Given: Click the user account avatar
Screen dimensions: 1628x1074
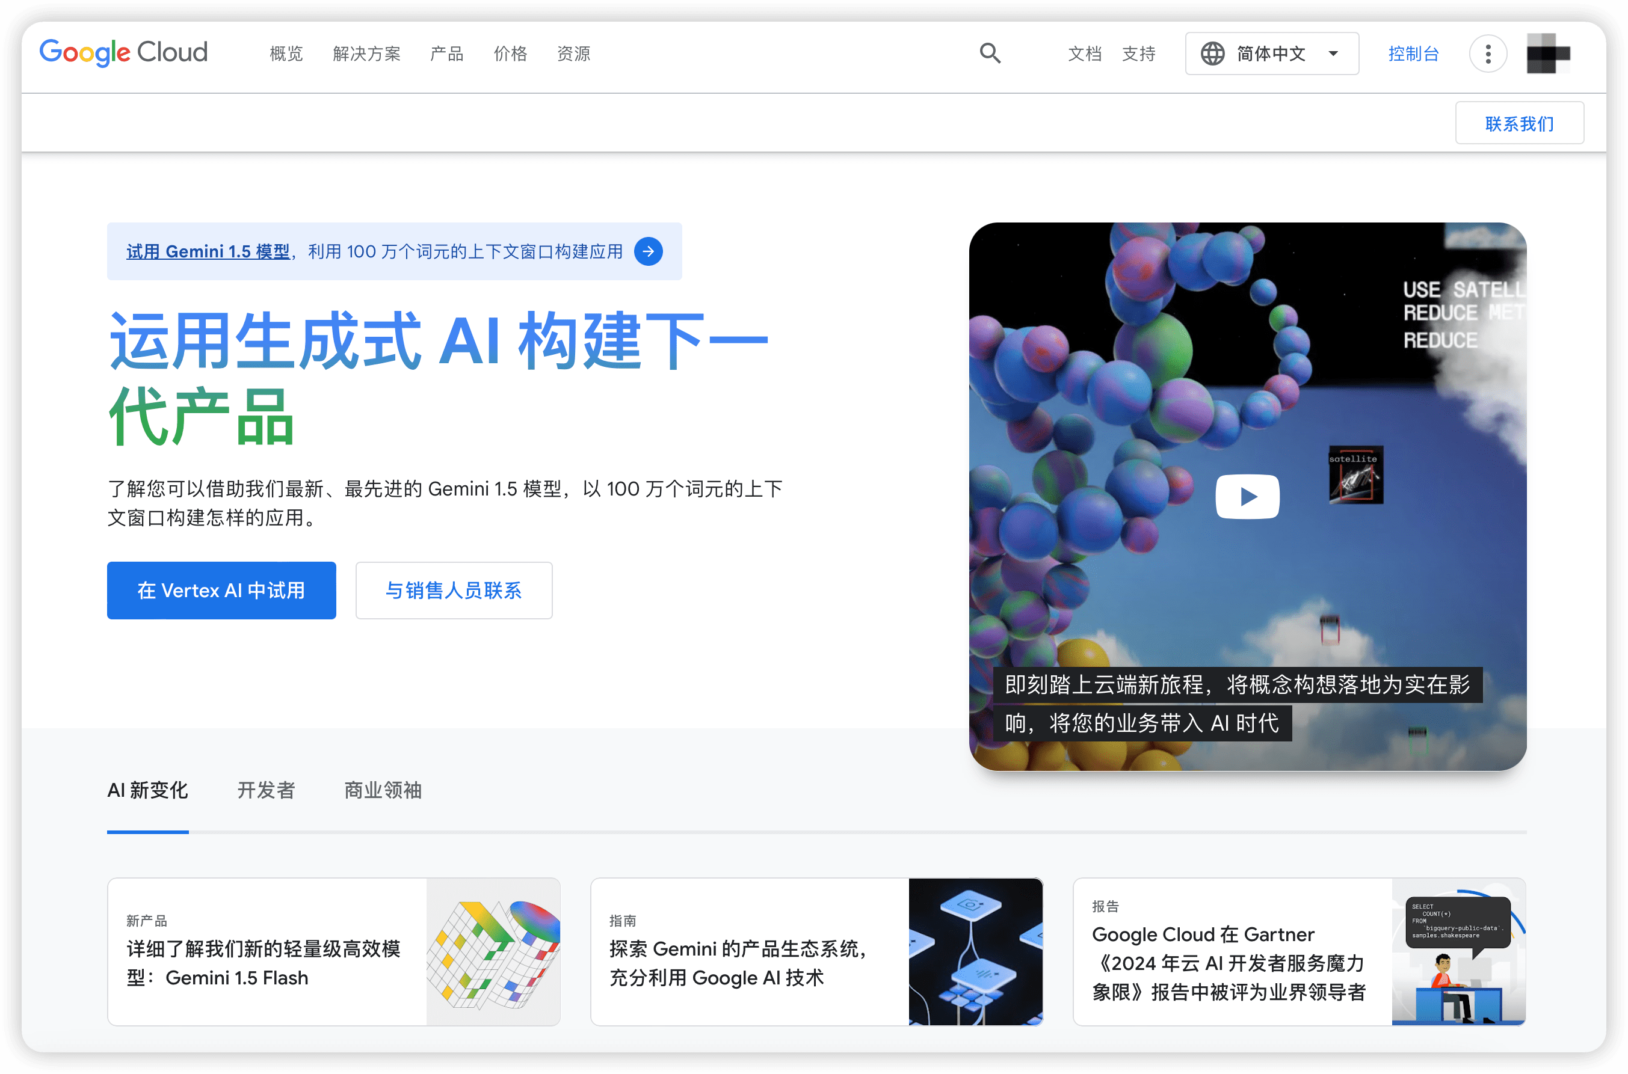Looking at the screenshot, I should tap(1547, 54).
